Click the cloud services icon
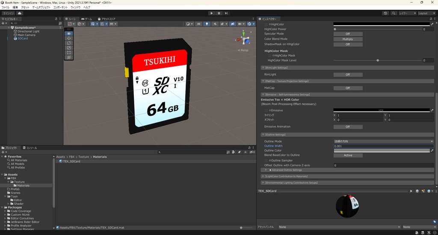The image size is (438, 235). point(20,13)
